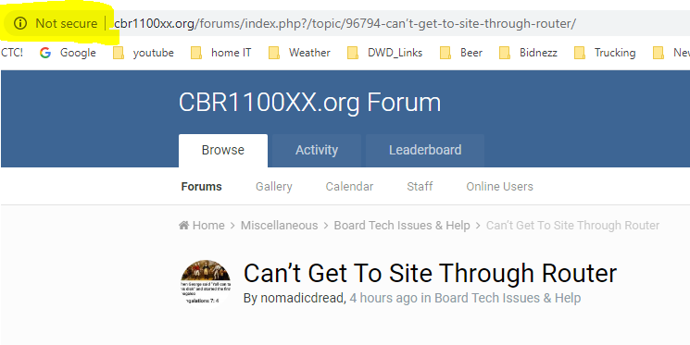Switch to the Activity tab
The image size is (690, 345).
317,151
